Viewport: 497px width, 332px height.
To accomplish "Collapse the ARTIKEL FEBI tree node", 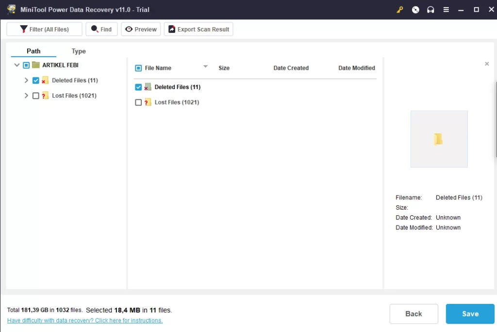I will pyautogui.click(x=17, y=65).
